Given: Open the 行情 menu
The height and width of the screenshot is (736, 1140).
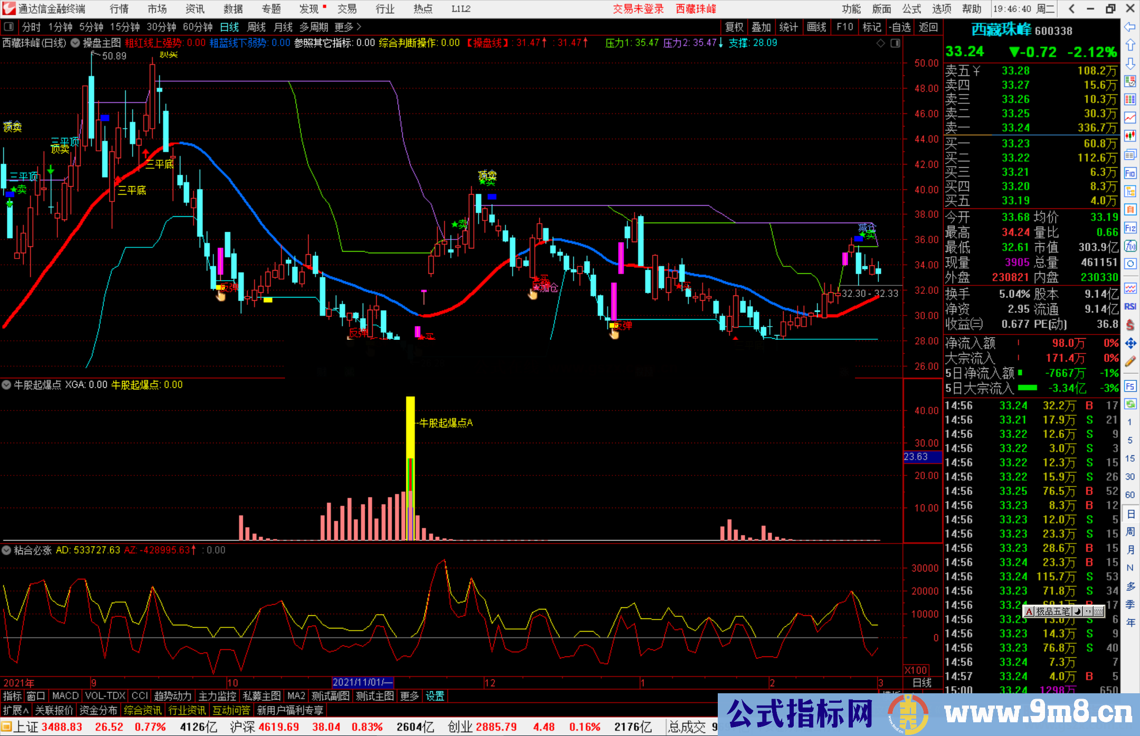Looking at the screenshot, I should (x=119, y=9).
